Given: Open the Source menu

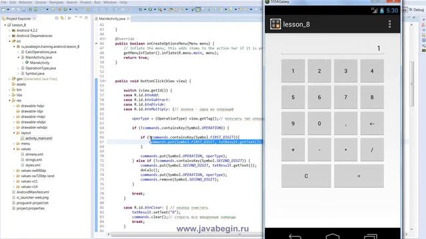Looking at the screenshot, I should click(x=41, y=2).
